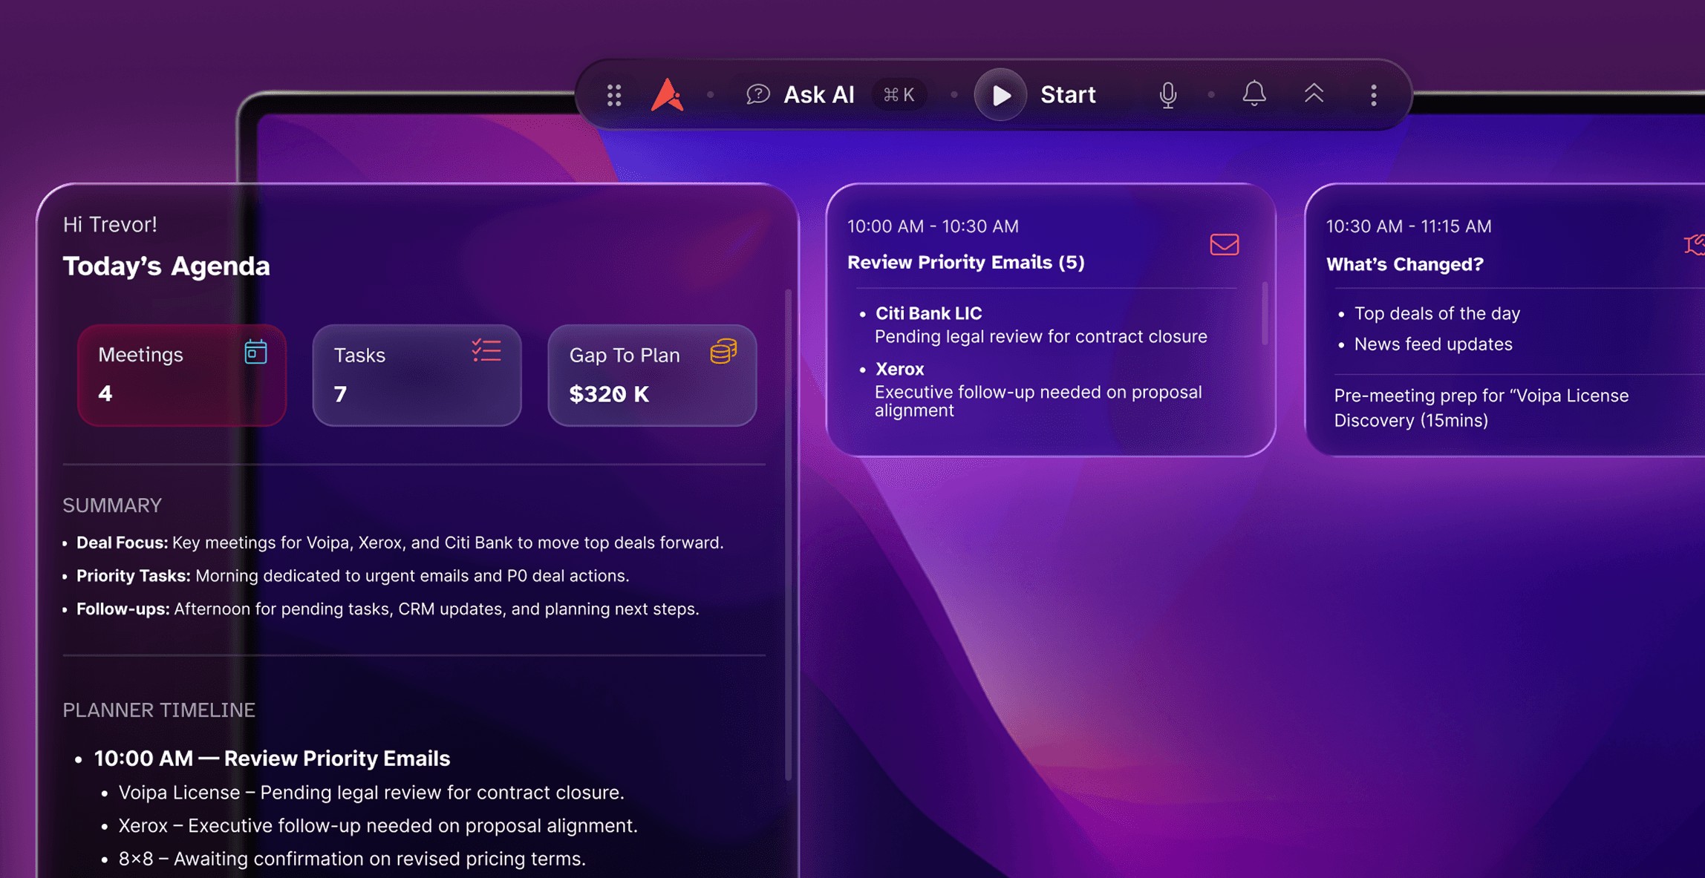This screenshot has height=878, width=1705.
Task: Activate the microphone icon
Action: [1168, 95]
